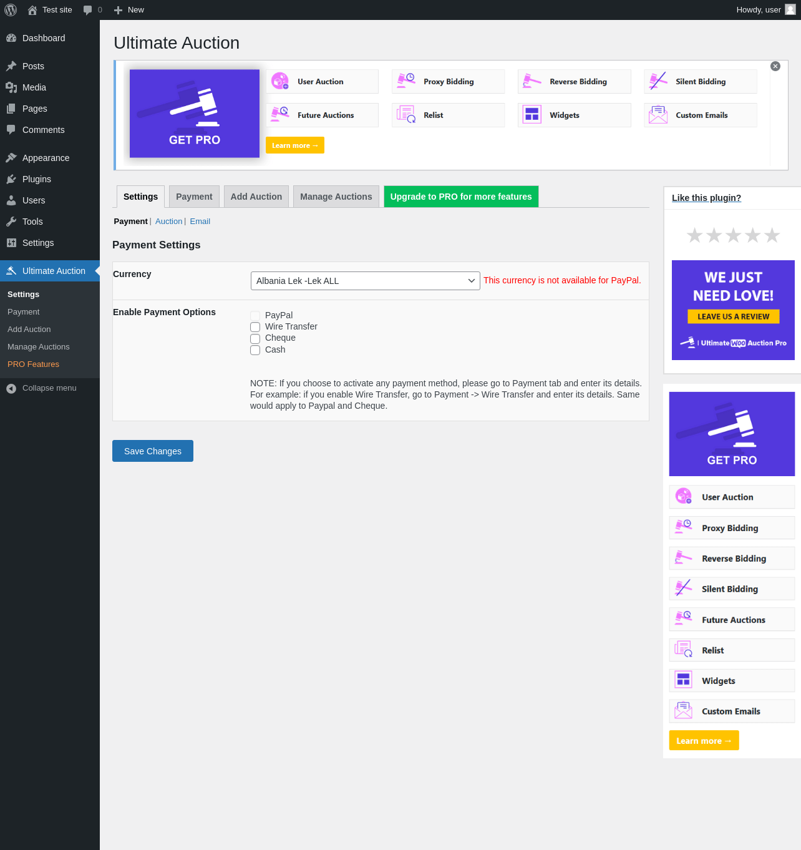Viewport: 801px width, 850px height.
Task: Click the large GET PRO banner image at top
Action: coord(195,114)
